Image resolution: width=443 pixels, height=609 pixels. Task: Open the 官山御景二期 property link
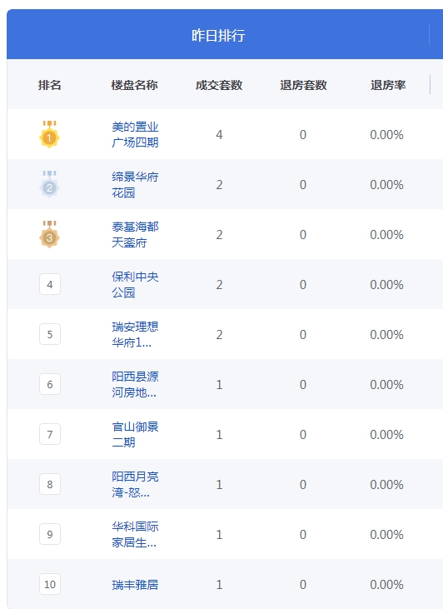tap(135, 435)
